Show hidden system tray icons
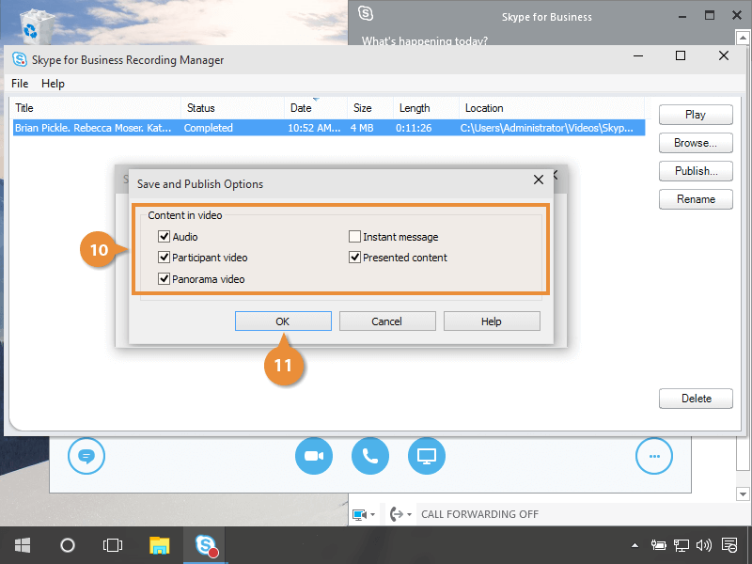Screen dimensions: 752x564 click(635, 545)
